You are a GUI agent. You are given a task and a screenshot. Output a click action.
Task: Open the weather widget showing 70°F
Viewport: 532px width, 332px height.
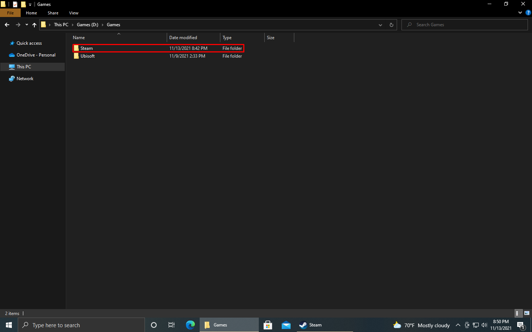click(x=421, y=325)
